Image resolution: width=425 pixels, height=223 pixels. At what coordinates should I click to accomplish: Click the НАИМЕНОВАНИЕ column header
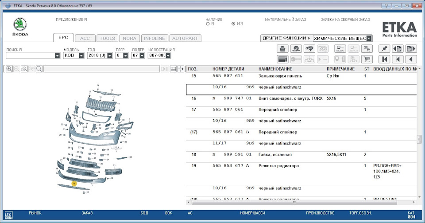click(x=275, y=69)
